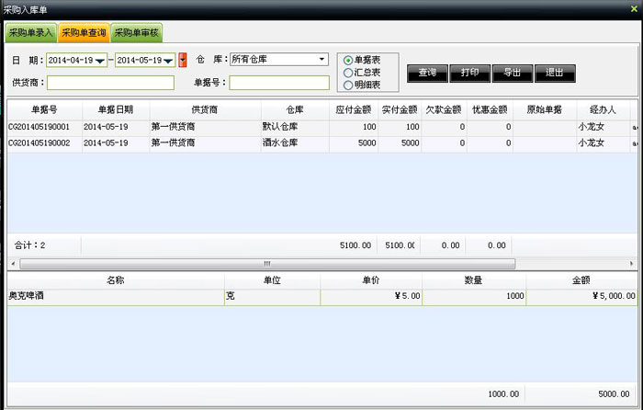Focus the 供货商 supplier input field
This screenshot has height=410, width=643.
click(x=109, y=83)
